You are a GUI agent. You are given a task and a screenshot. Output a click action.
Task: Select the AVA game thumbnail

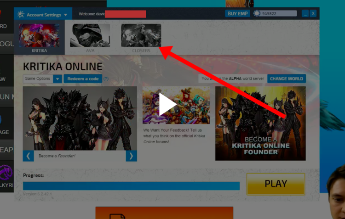coord(90,36)
